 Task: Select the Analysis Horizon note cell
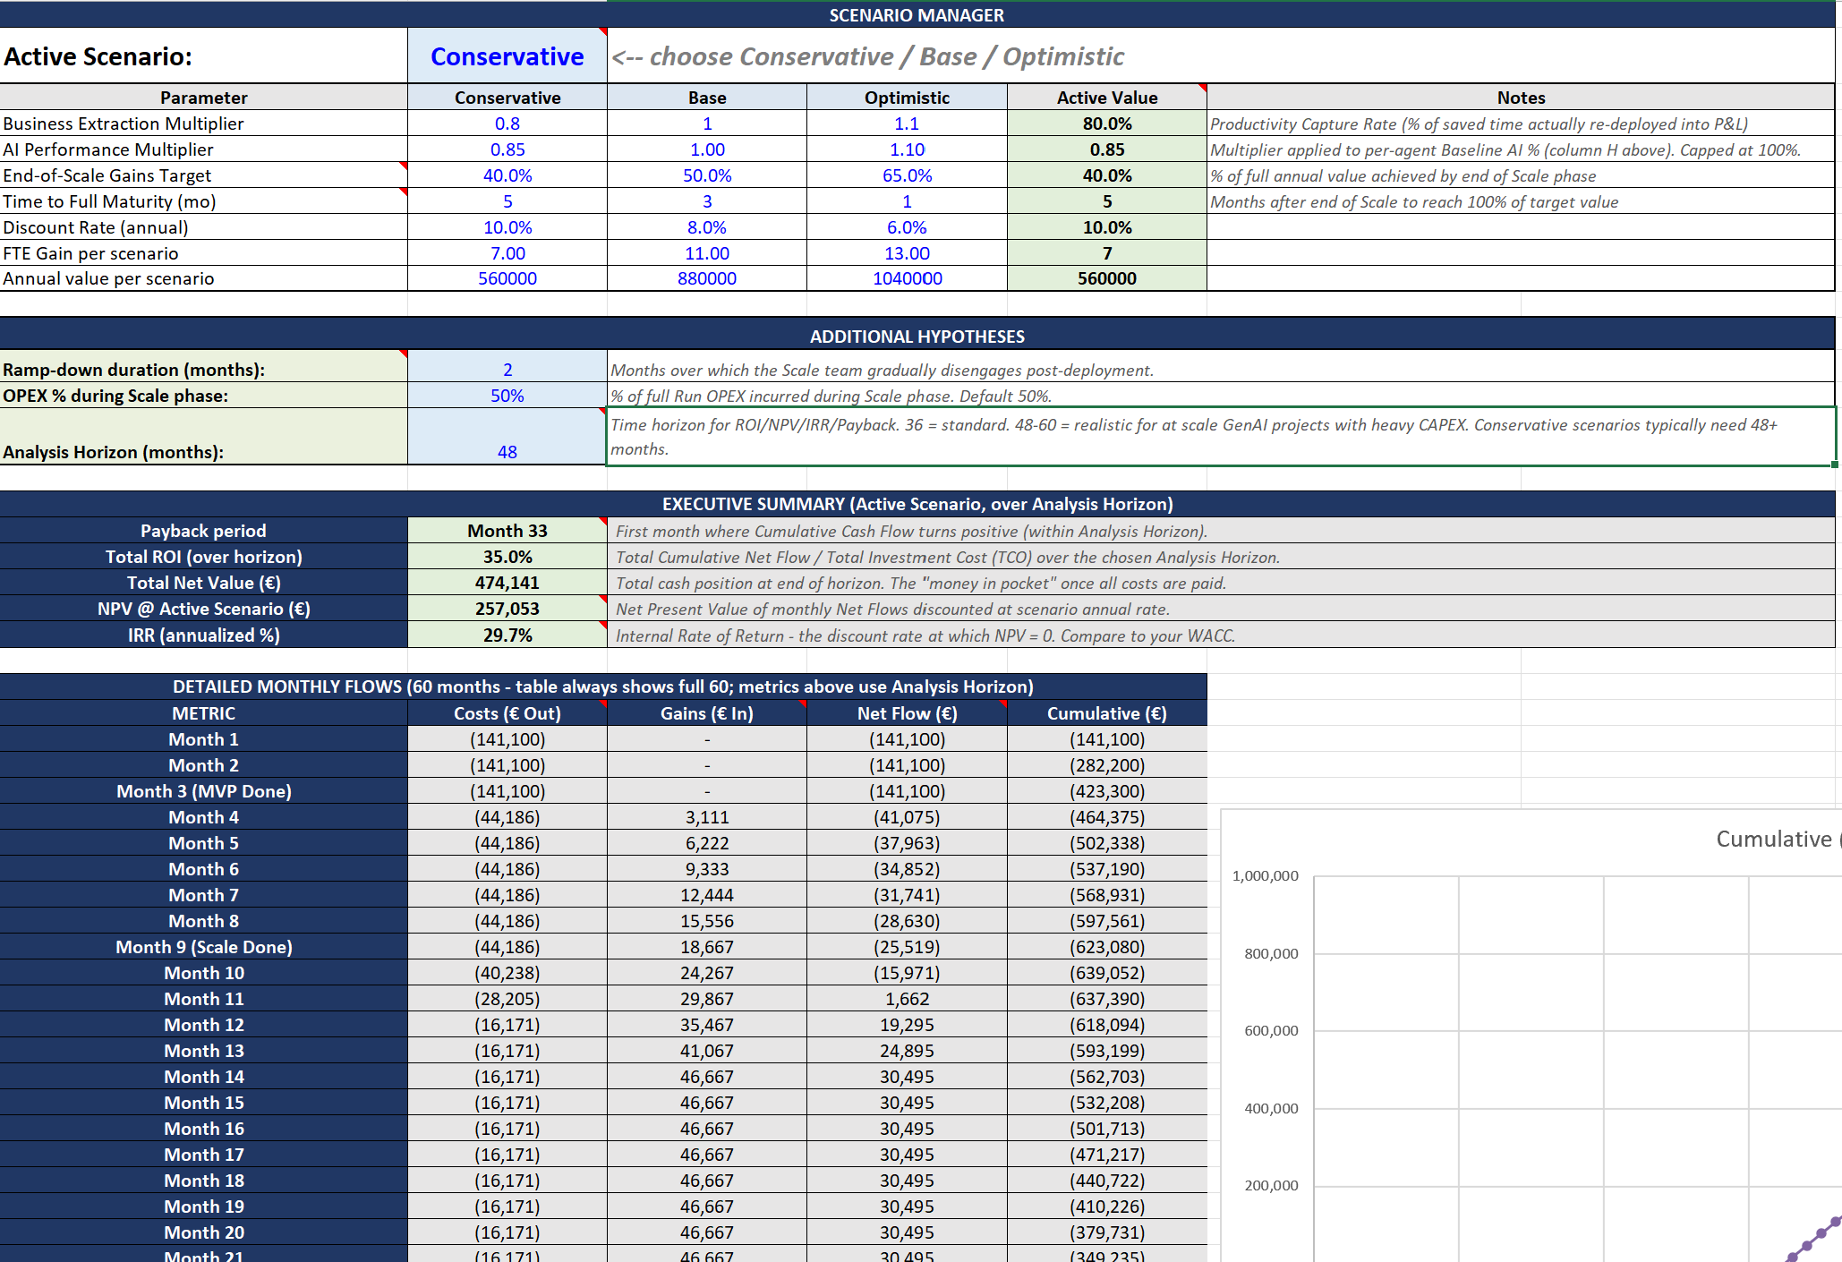(x=1221, y=437)
